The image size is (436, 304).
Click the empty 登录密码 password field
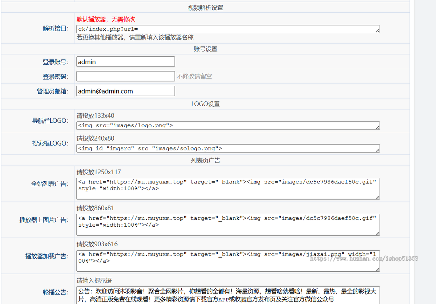[x=126, y=76]
